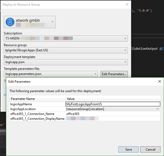Click the Parameter Name column header
This screenshot has width=164, height=156.
[37, 99]
